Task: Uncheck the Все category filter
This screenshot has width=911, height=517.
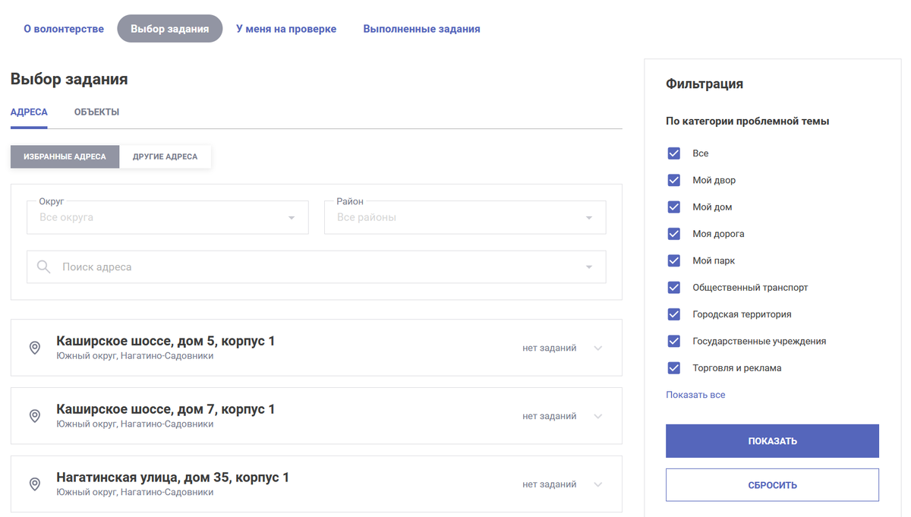Action: (673, 153)
